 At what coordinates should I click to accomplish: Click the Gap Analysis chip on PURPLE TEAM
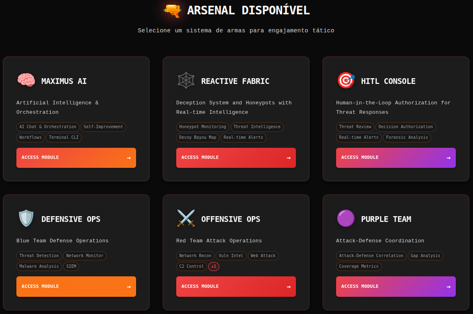[425, 256]
